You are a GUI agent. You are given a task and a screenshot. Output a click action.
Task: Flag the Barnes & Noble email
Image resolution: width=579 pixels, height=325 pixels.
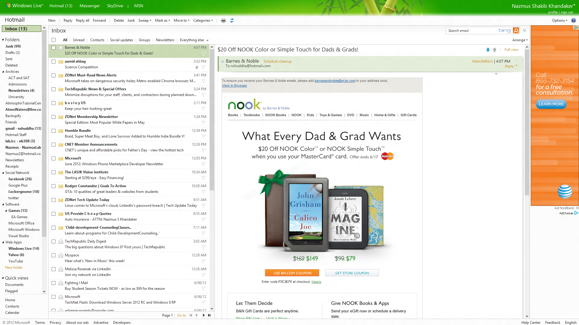tap(204, 53)
